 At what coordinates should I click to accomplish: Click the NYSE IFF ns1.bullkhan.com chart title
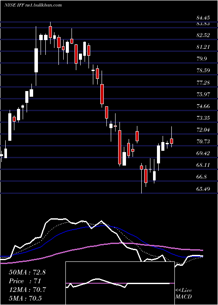[33, 5]
